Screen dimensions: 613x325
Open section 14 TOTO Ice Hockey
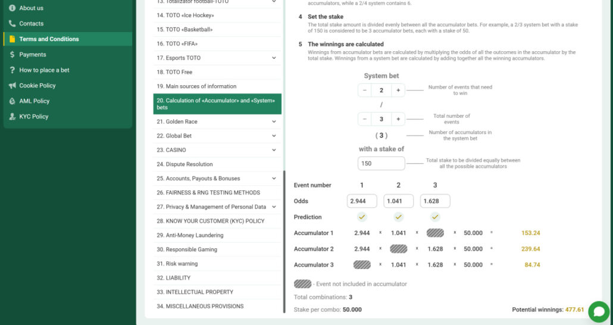coord(217,15)
